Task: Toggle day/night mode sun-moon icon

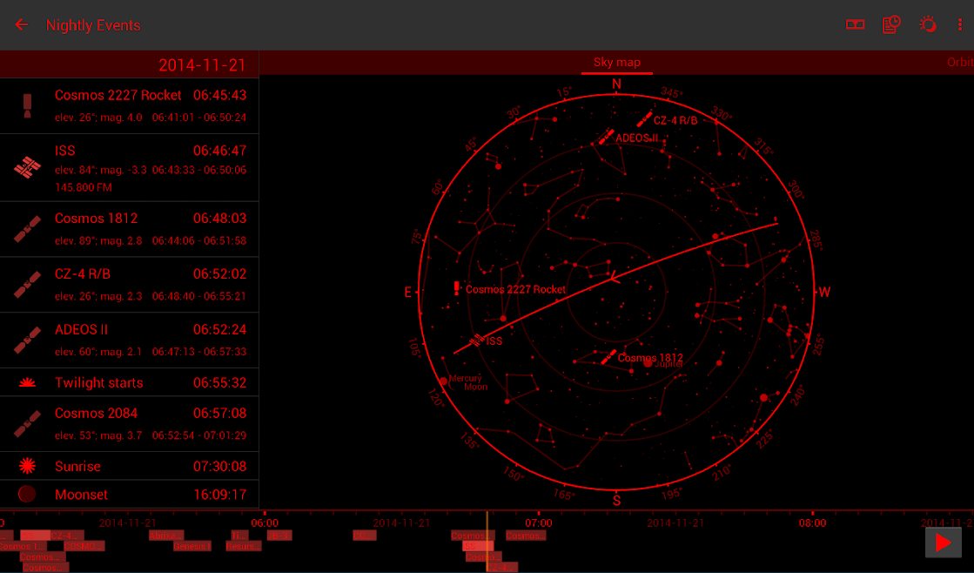Action: click(x=928, y=24)
